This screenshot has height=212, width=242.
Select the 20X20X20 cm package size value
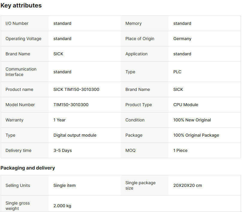click(x=187, y=185)
